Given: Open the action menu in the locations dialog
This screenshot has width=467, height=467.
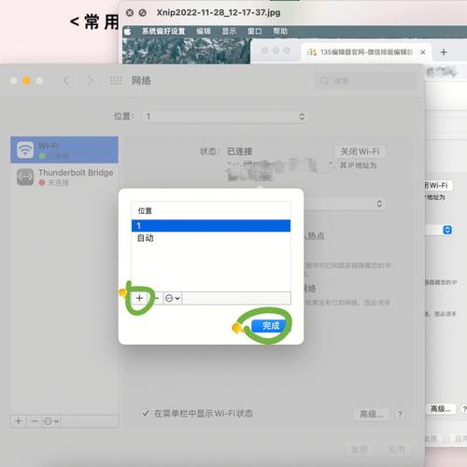Looking at the screenshot, I should 173,298.
